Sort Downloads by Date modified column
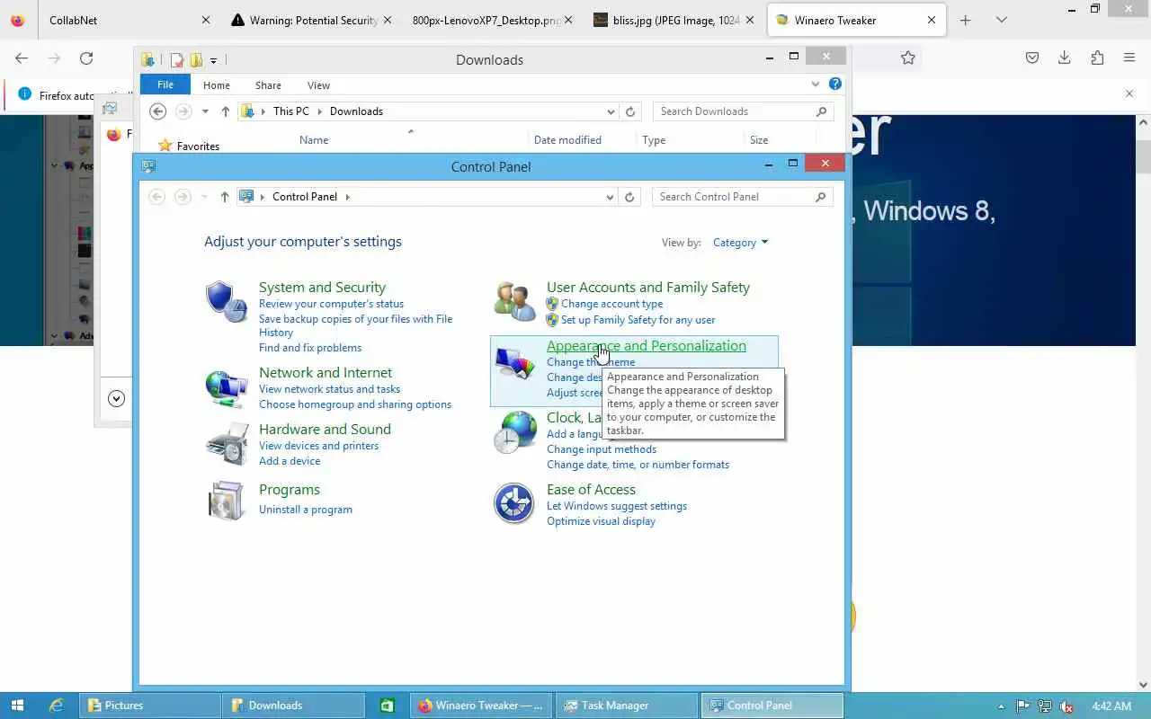1151x719 pixels. pyautogui.click(x=567, y=140)
